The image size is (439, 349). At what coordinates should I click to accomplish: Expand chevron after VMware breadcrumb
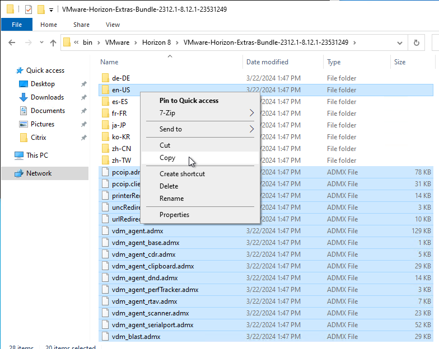136,43
